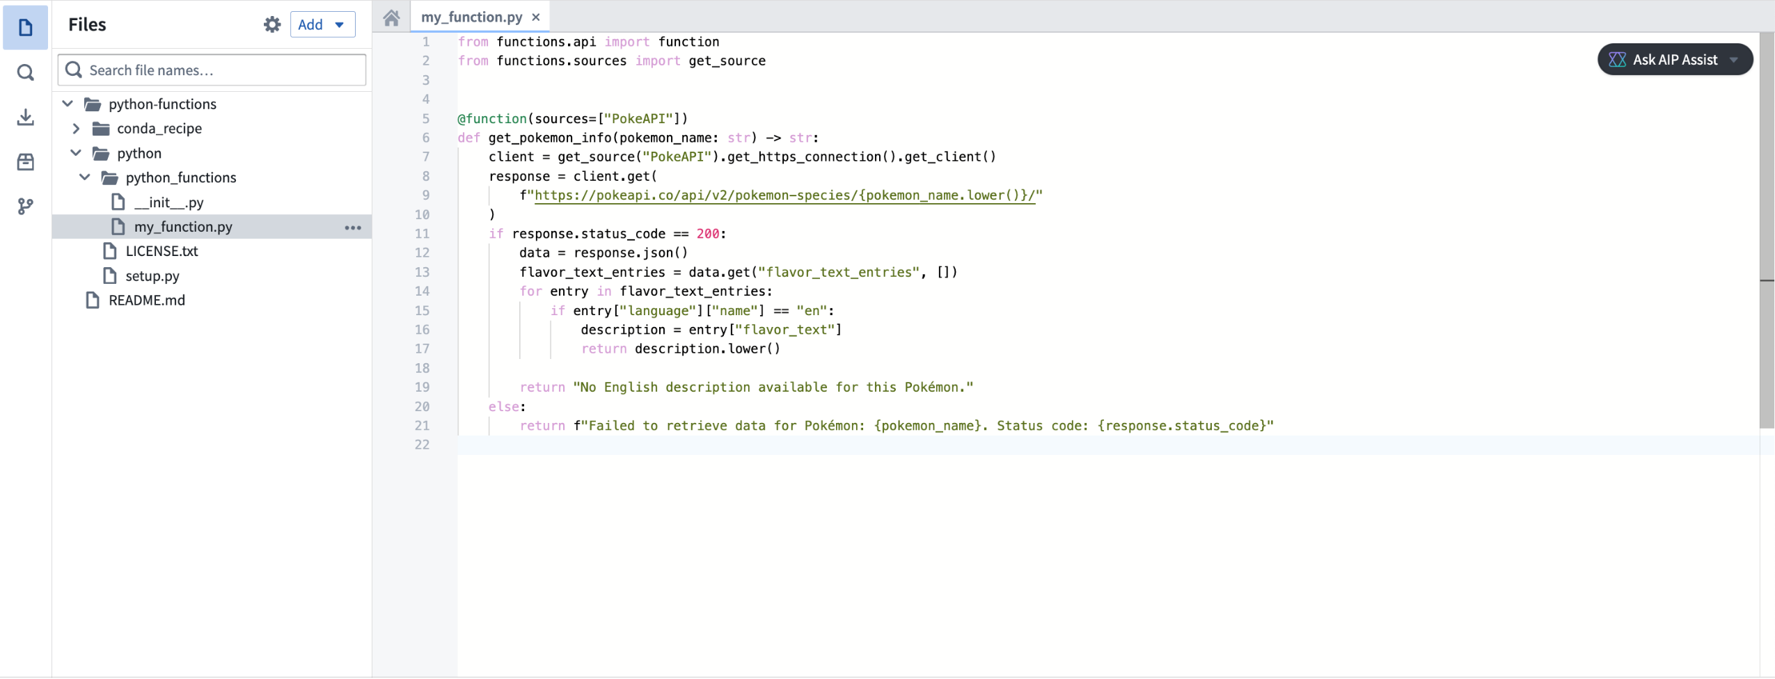Open the Ask AIP Assist dropdown arrow
The width and height of the screenshot is (1775, 679).
pyautogui.click(x=1734, y=59)
